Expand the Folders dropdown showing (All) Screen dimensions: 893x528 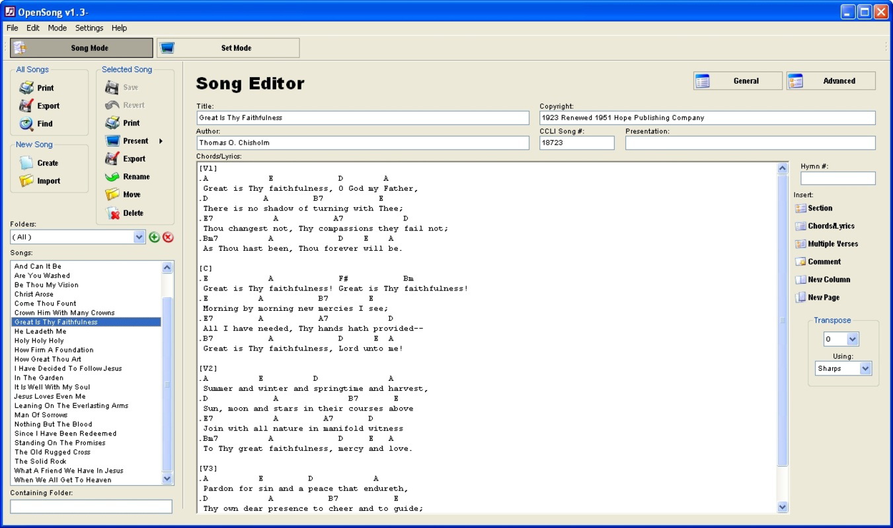point(138,236)
